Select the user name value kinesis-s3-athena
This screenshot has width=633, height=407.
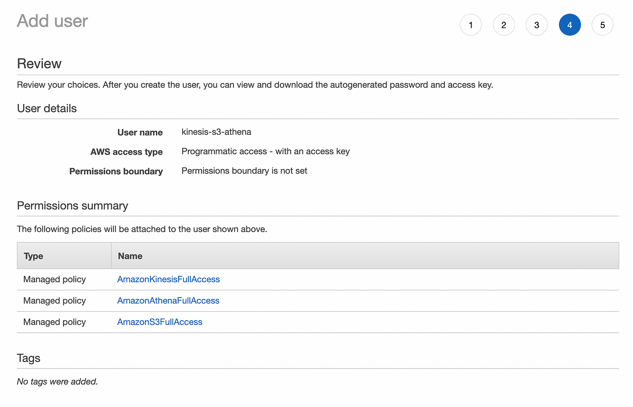coord(216,132)
